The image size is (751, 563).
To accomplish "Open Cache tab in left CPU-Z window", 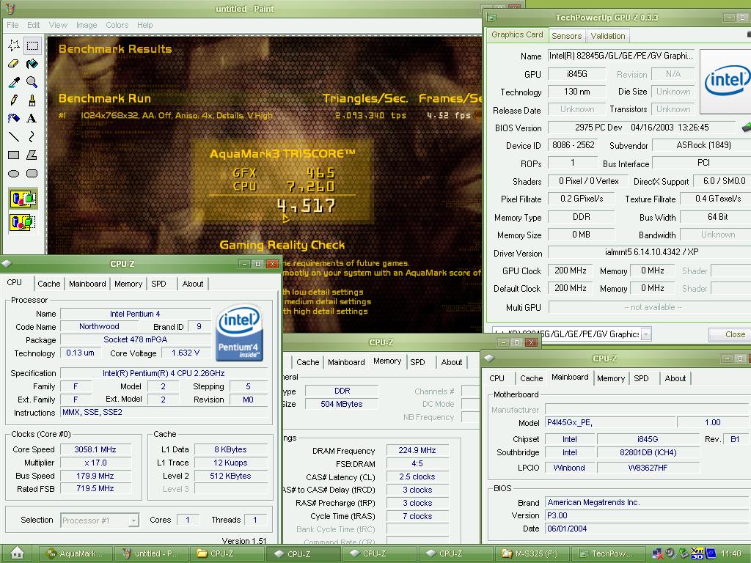I will pos(49,284).
